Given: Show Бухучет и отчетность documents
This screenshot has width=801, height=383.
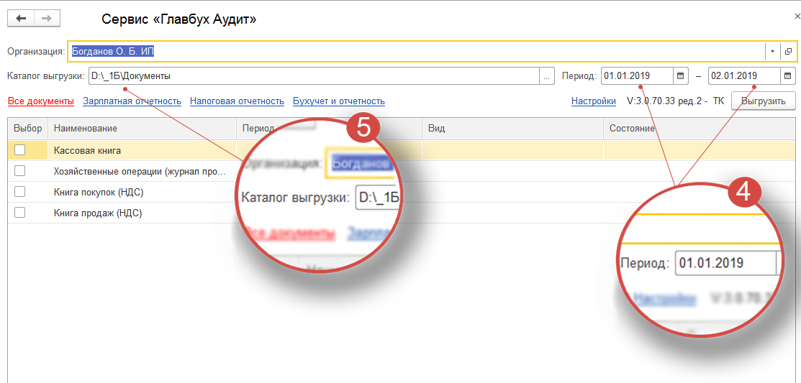Looking at the screenshot, I should (338, 101).
